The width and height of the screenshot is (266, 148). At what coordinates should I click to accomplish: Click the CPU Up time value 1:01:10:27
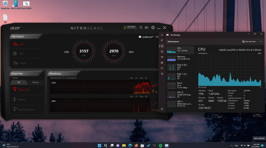(x=205, y=108)
